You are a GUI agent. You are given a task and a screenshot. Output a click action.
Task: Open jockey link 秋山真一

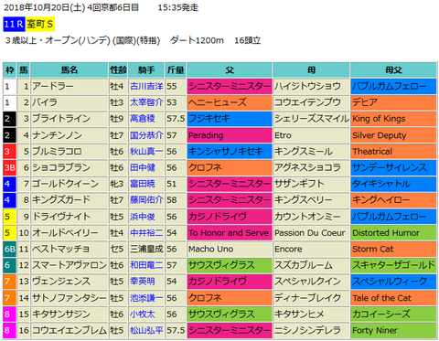click(x=146, y=152)
